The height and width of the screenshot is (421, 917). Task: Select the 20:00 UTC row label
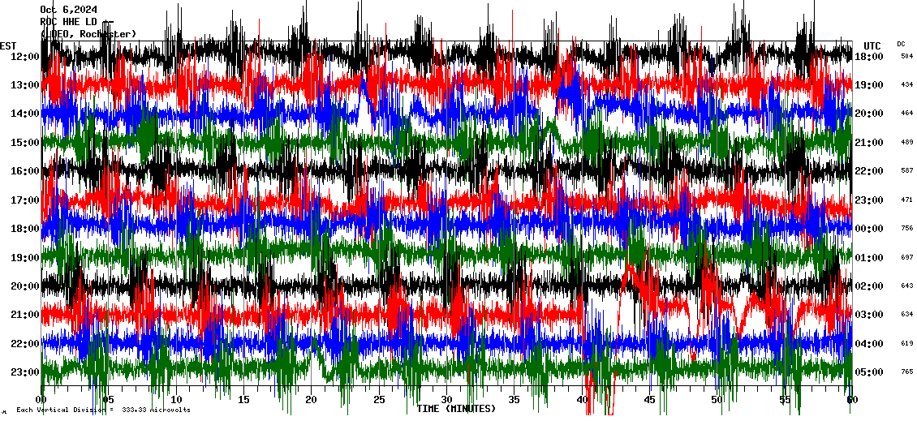869,114
